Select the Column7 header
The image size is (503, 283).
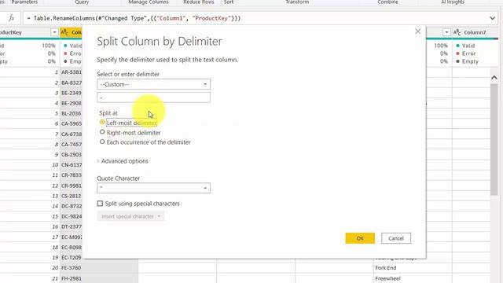click(475, 32)
